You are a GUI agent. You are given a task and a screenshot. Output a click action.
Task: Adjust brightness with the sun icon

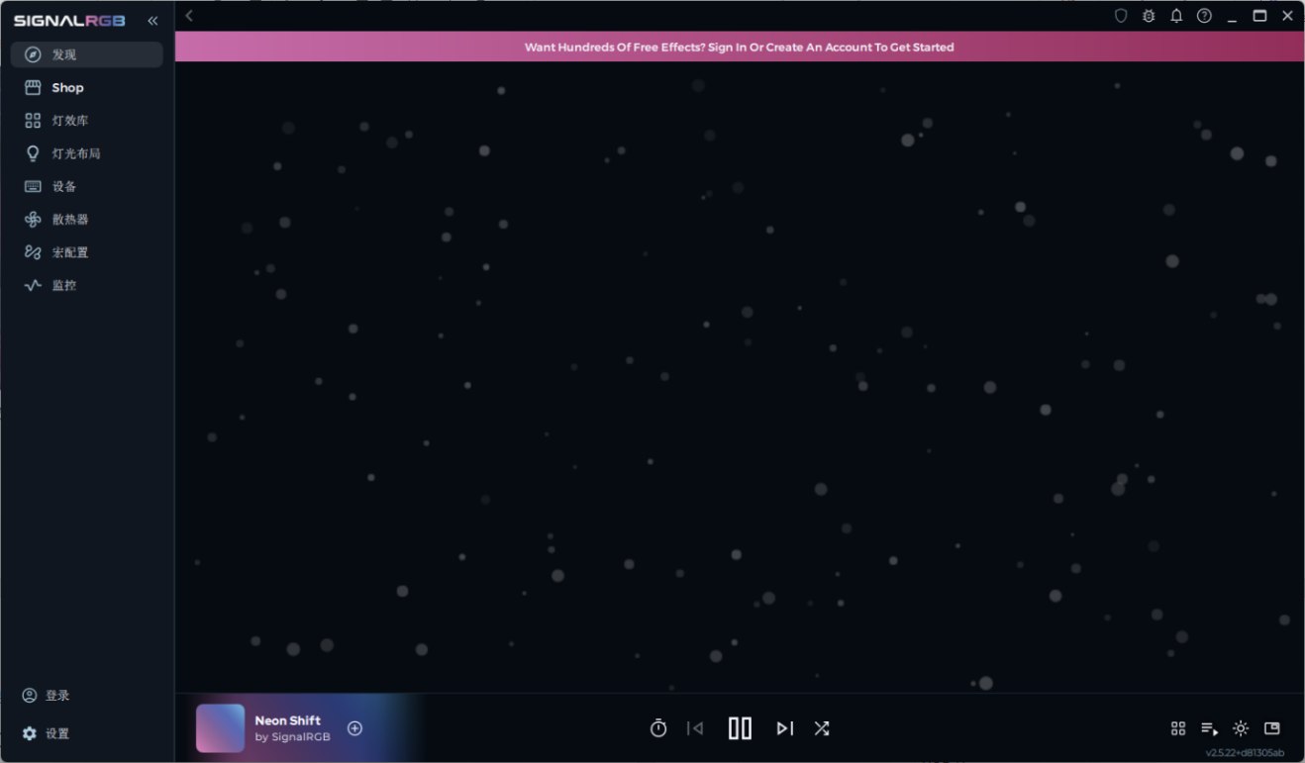point(1241,728)
